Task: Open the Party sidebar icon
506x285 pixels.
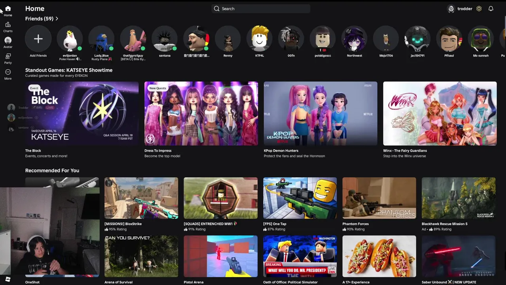Action: coord(8,56)
